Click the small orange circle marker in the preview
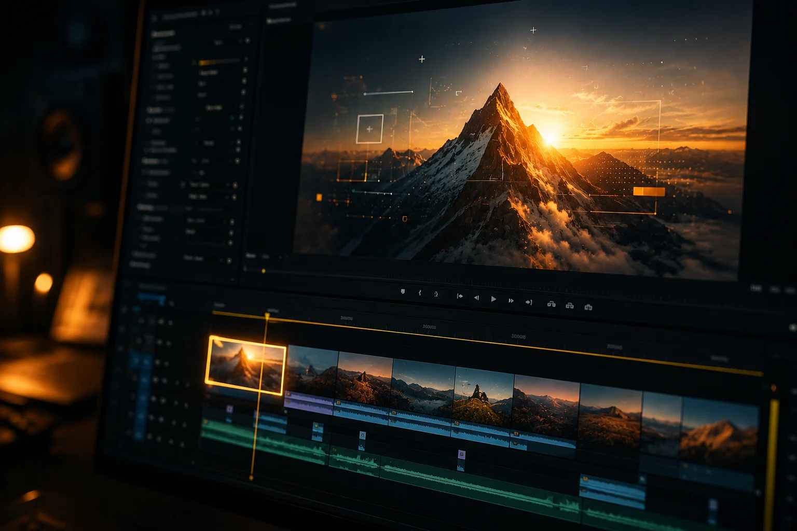 click(405, 219)
